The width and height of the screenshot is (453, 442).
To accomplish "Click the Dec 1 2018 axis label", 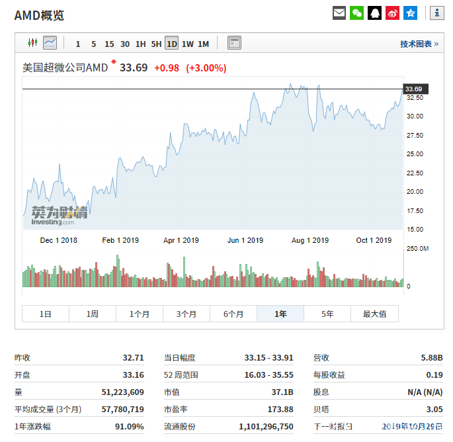I will [x=59, y=240].
